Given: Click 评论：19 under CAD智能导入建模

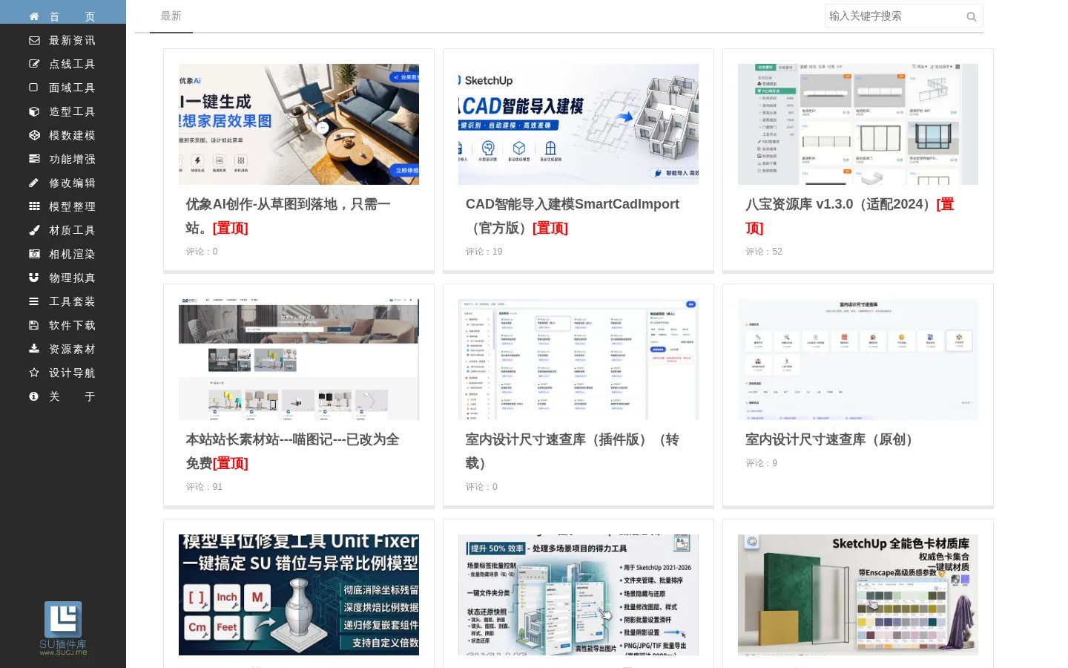Looking at the screenshot, I should [484, 252].
